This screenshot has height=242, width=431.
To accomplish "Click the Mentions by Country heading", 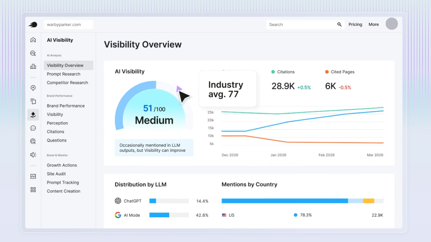I will click(249, 185).
